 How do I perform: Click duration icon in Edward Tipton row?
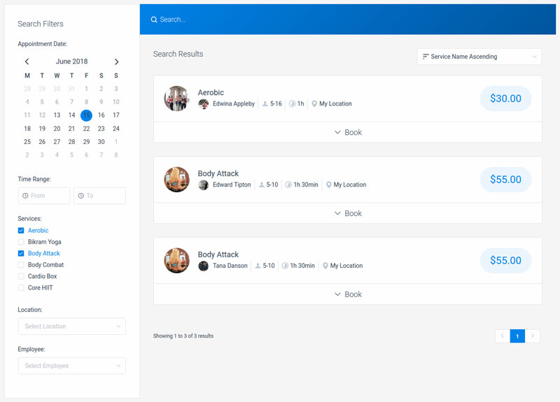click(x=288, y=185)
